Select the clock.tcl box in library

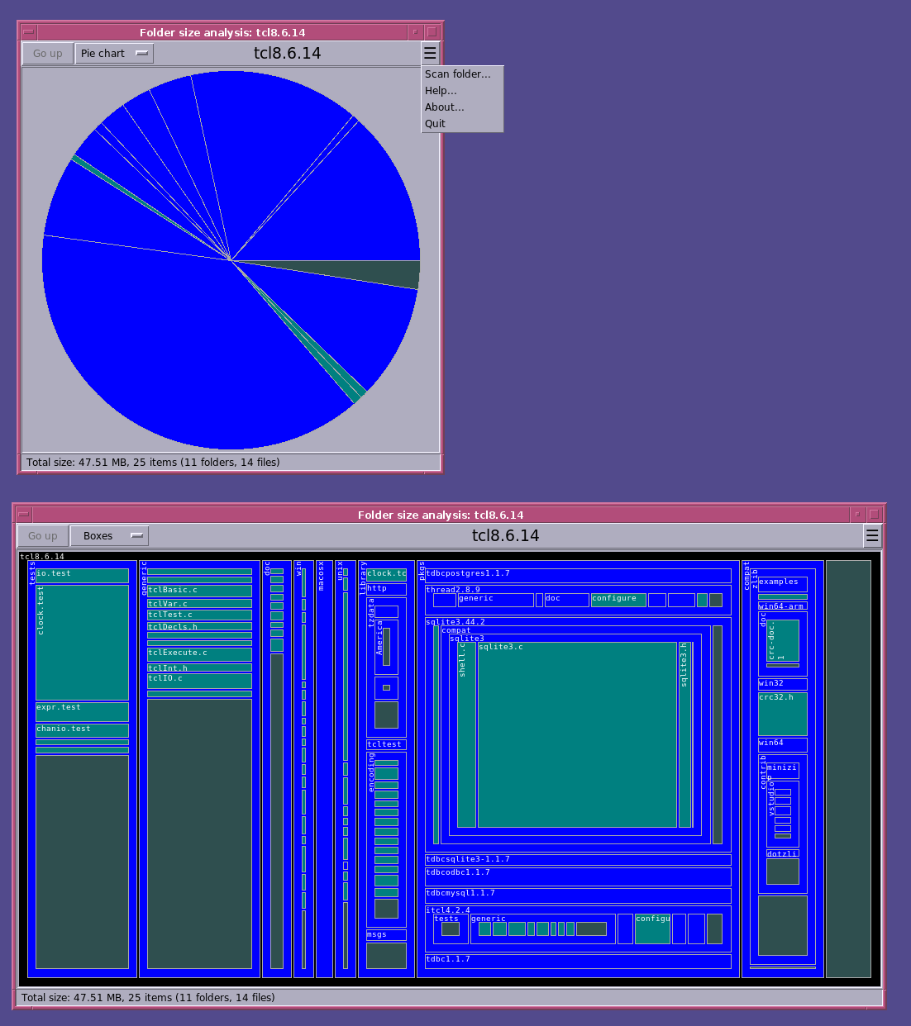coord(386,574)
